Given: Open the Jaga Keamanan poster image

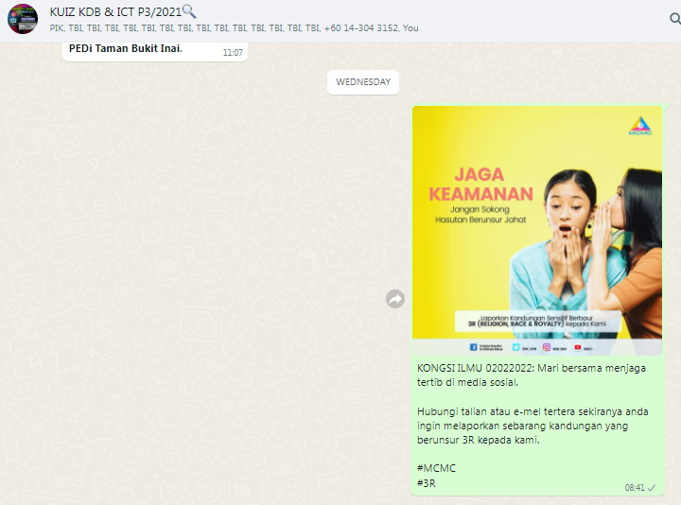Looking at the screenshot, I should (x=537, y=230).
